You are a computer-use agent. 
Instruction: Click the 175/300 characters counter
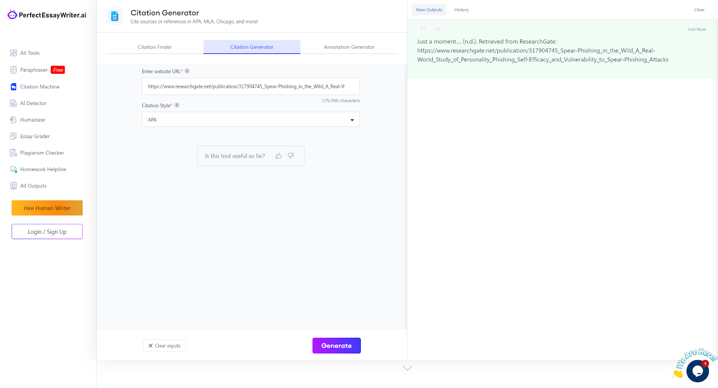click(x=341, y=100)
